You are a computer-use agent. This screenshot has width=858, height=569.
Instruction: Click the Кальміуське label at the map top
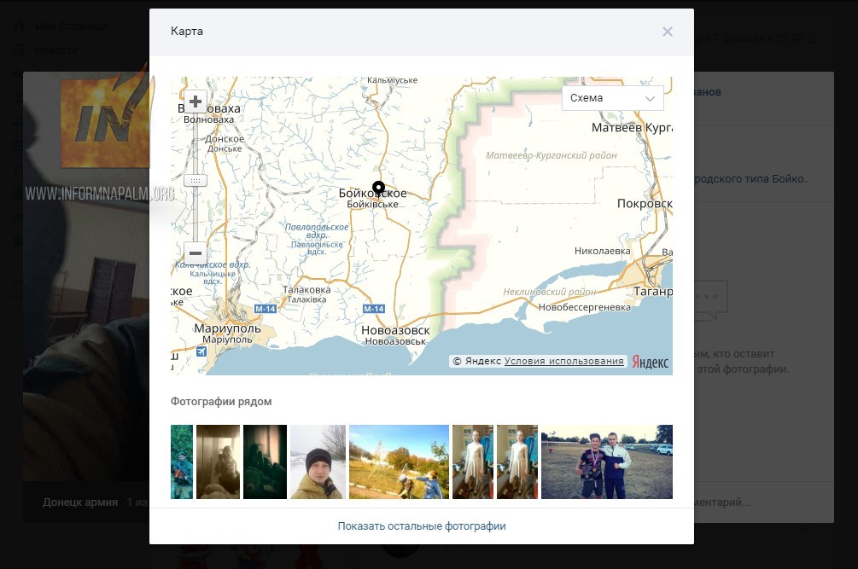(393, 80)
